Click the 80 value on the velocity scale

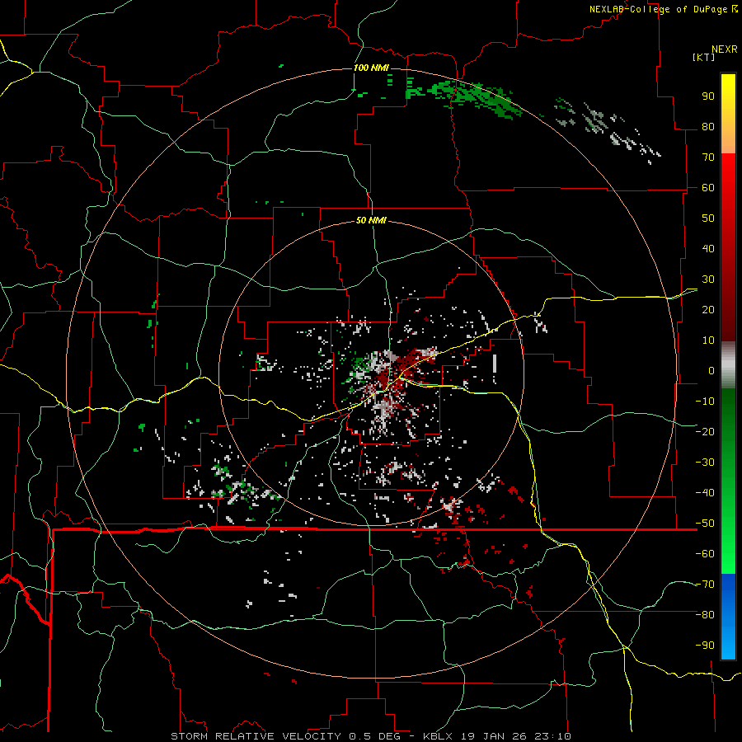(708, 127)
